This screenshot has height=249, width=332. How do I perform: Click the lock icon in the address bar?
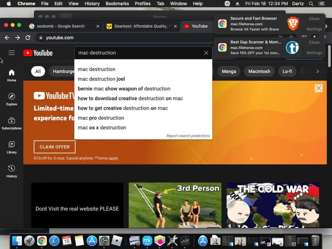41,38
